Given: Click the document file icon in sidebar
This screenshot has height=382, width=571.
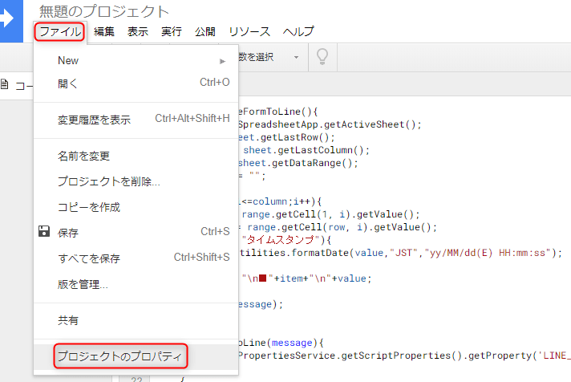Looking at the screenshot, I should coord(4,84).
